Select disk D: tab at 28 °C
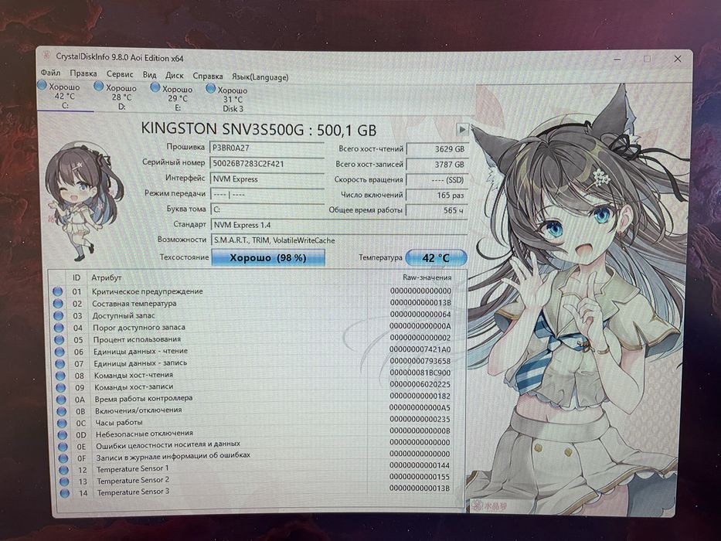 (121, 97)
